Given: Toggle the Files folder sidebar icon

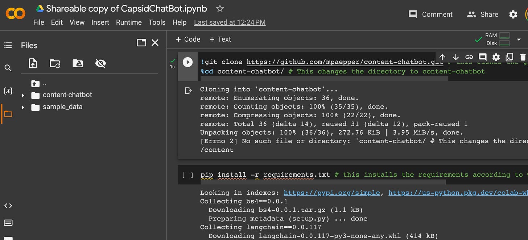Looking at the screenshot, I should pos(8,114).
